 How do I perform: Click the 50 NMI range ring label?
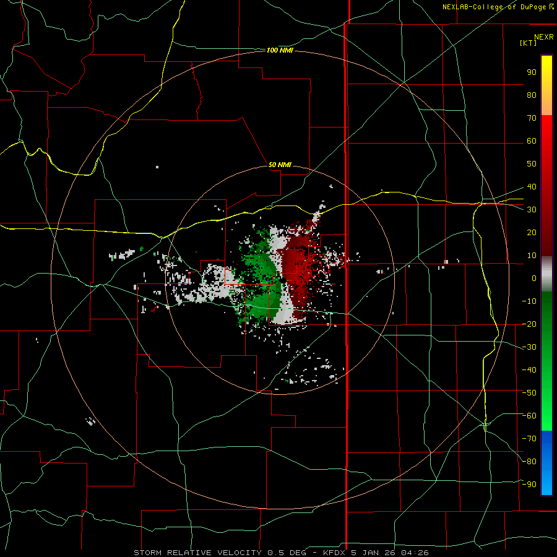coord(280,165)
